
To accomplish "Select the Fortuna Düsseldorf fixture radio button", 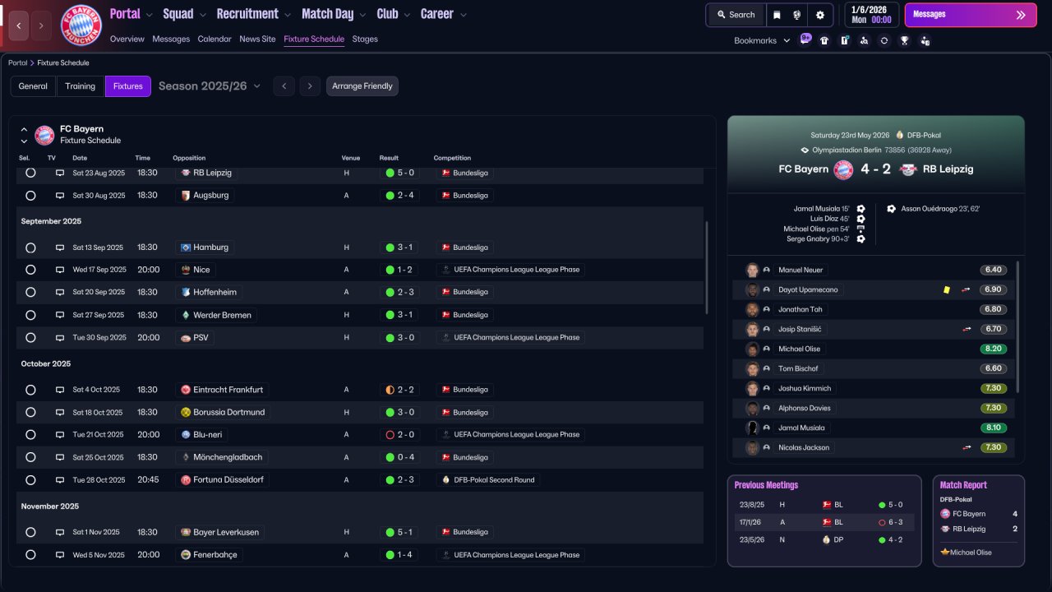I will coord(30,480).
